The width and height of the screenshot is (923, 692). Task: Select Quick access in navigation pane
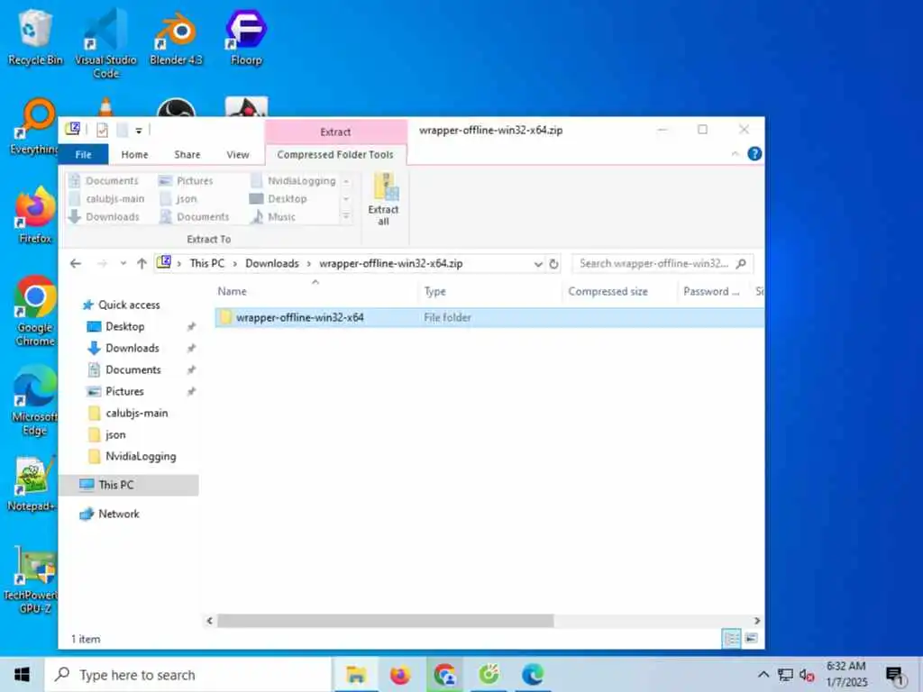(x=128, y=305)
